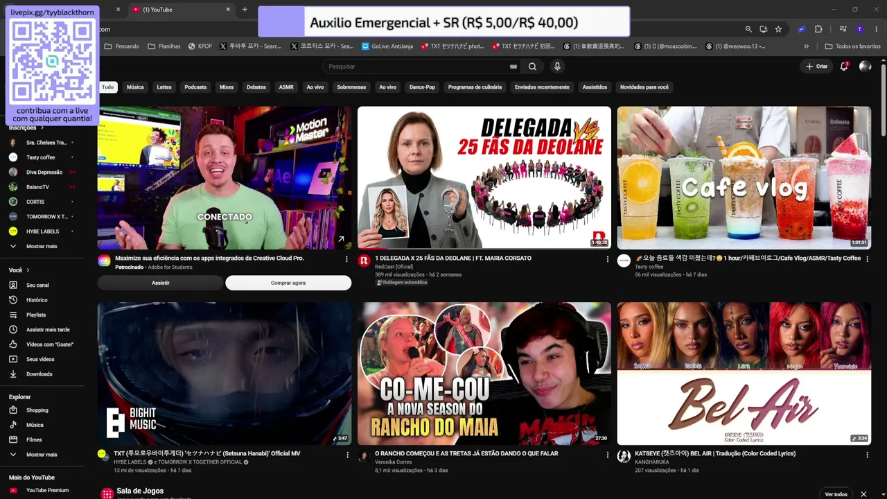Click the magnifier search button beside Pesquisar
The image size is (887, 499).
[532, 67]
